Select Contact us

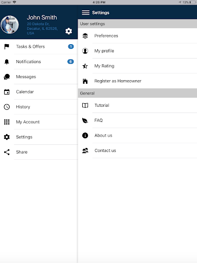coord(137,151)
